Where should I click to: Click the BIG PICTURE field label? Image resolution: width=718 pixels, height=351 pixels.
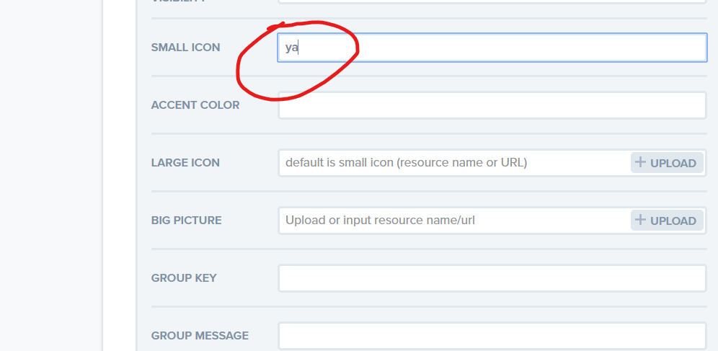tap(186, 221)
